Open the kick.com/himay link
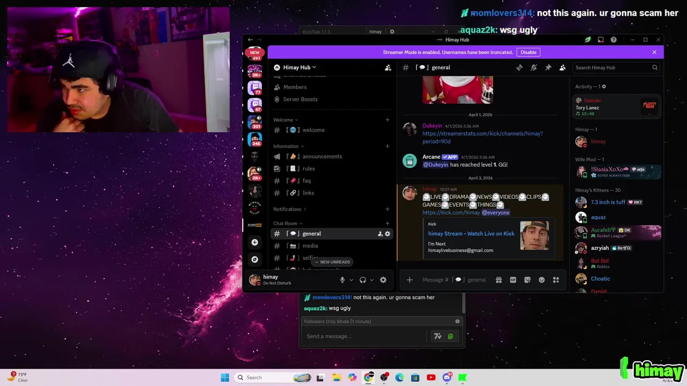The image size is (687, 386). pyautogui.click(x=451, y=213)
